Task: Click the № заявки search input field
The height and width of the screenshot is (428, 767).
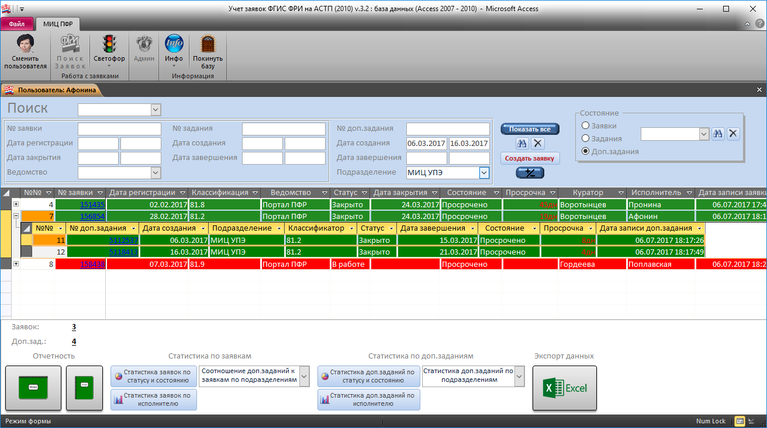Action: pyautogui.click(x=119, y=128)
